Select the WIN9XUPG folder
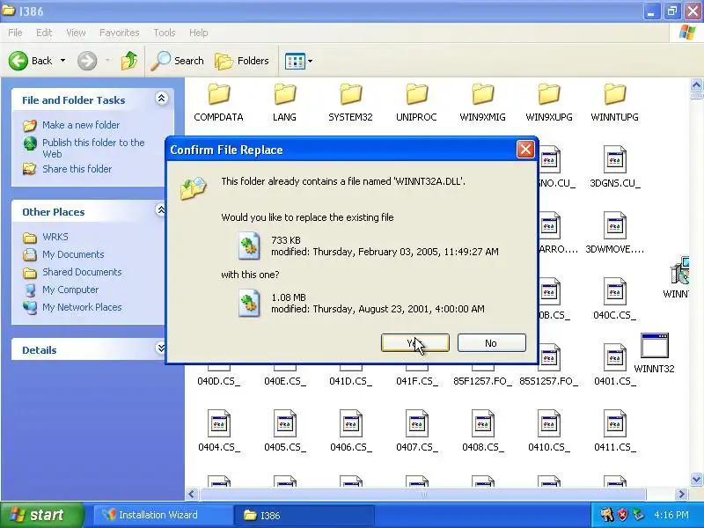 (x=548, y=102)
